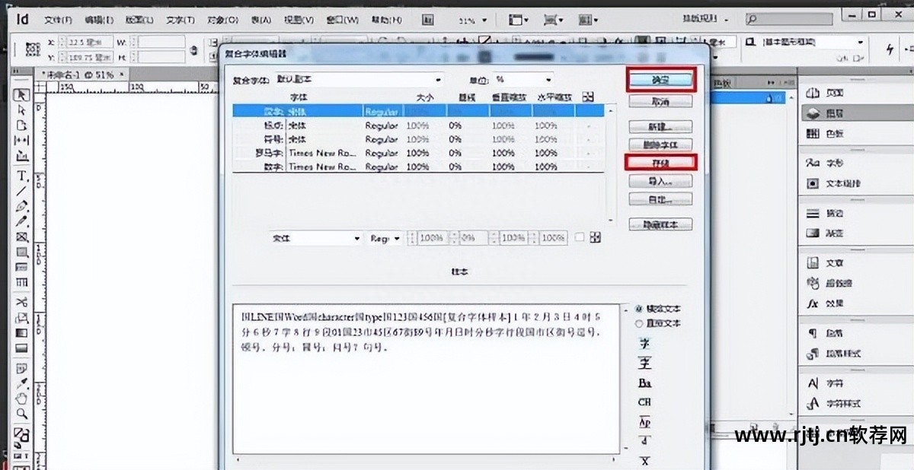Open the 文字(T) menu
This screenshot has width=914, height=470.
pos(180,21)
